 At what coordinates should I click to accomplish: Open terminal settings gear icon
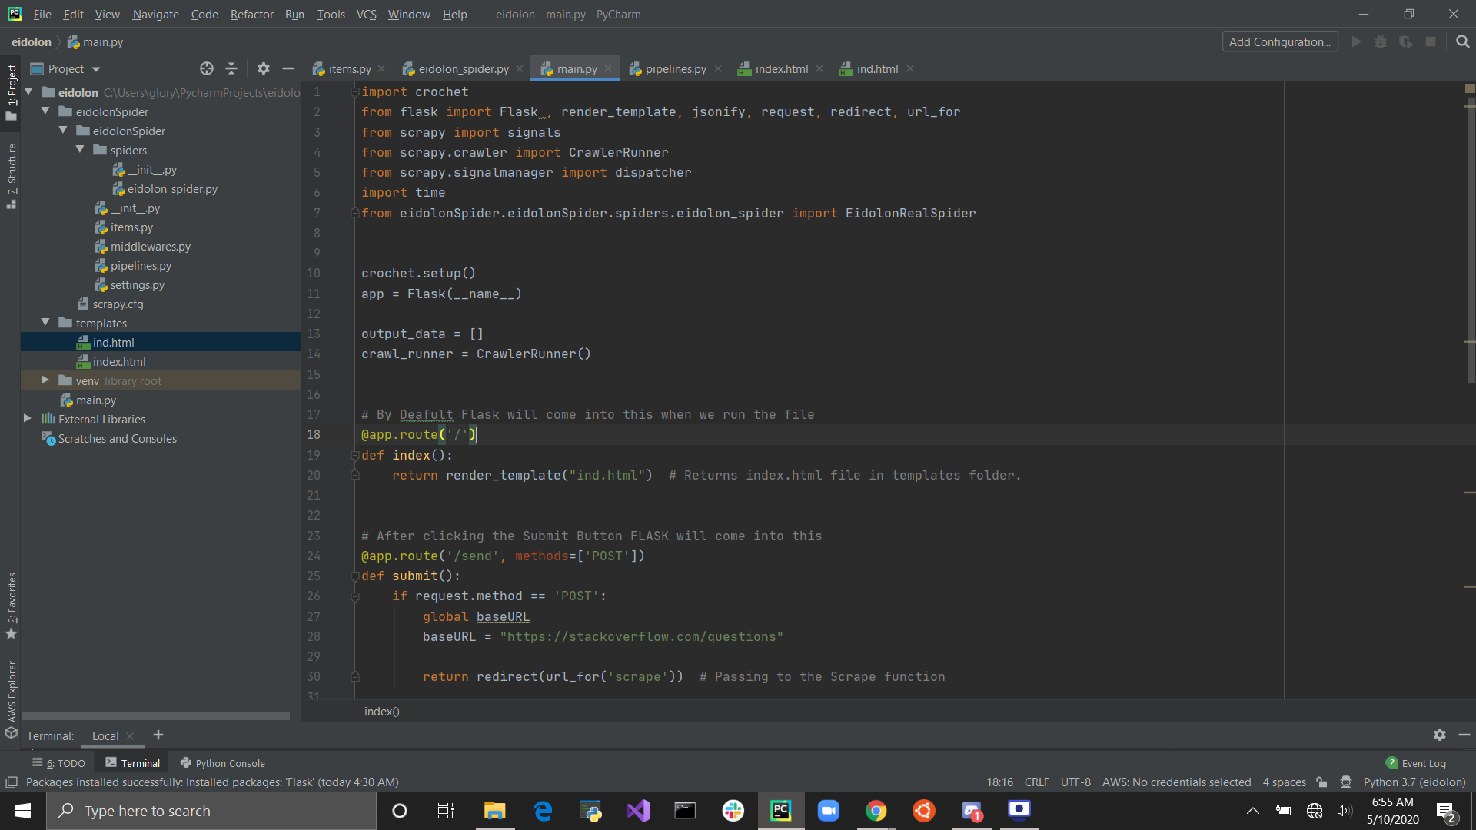(x=1439, y=735)
